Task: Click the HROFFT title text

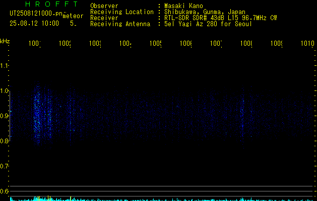Action: tap(51, 4)
